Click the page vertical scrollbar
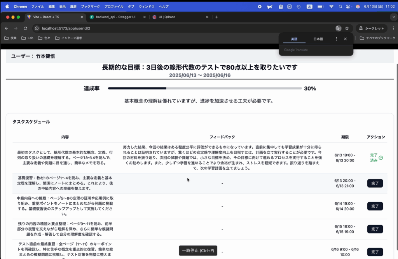Viewport: 398px width, 259px height. pyautogui.click(x=396, y=157)
